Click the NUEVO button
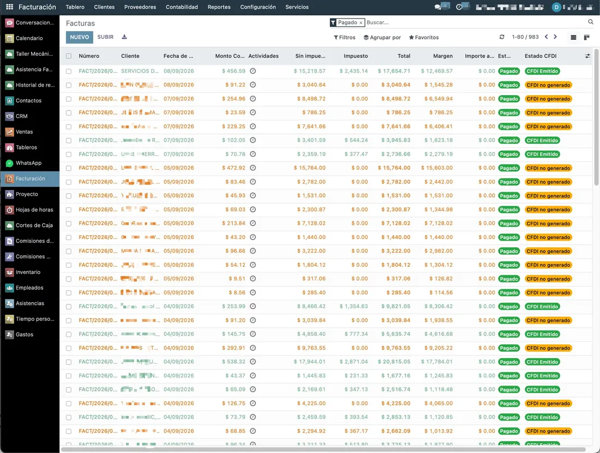 click(x=79, y=37)
